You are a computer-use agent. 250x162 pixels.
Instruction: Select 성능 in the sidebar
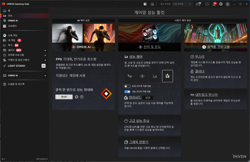24,15
